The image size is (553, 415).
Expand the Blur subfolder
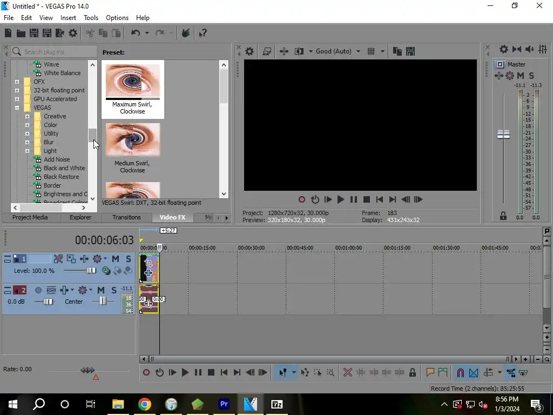27,142
